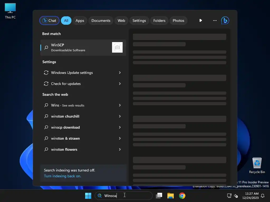Open Task View from the taskbar
The width and height of the screenshot is (270, 202).
click(x=159, y=196)
